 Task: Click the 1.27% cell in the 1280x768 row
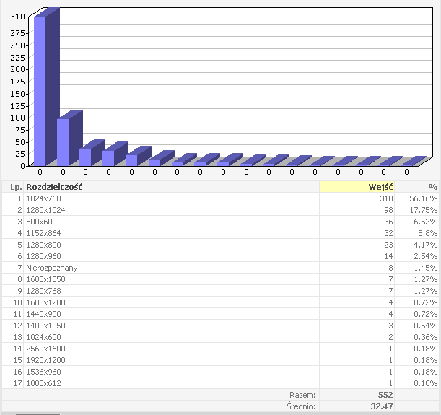click(x=426, y=291)
